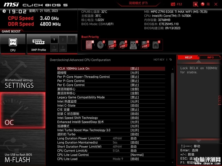The height and width of the screenshot is (166, 222).
Task: Select the hard disk boot device icon
Action: click(90, 45)
